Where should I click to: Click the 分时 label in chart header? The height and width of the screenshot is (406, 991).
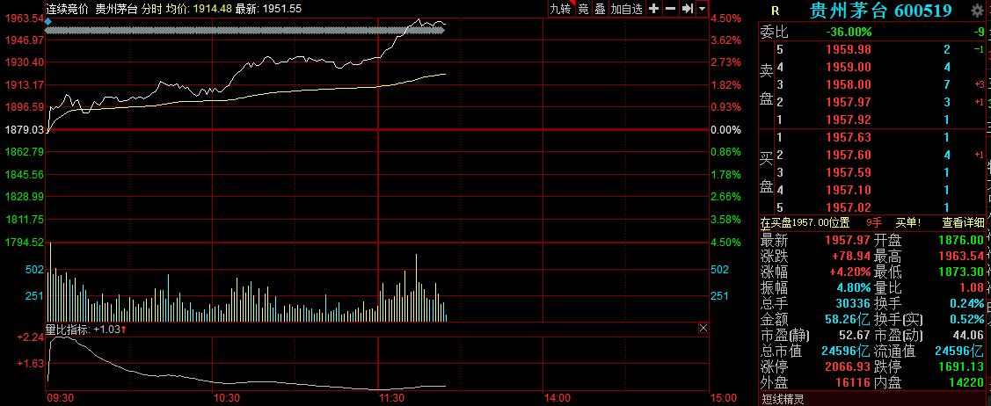(x=150, y=9)
